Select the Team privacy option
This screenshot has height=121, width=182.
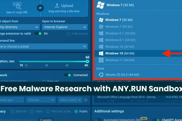[32, 112]
